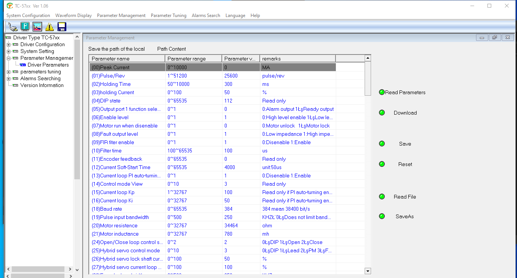Click the parameter table scroll-up arrow
517x278 pixels.
pos(367,58)
